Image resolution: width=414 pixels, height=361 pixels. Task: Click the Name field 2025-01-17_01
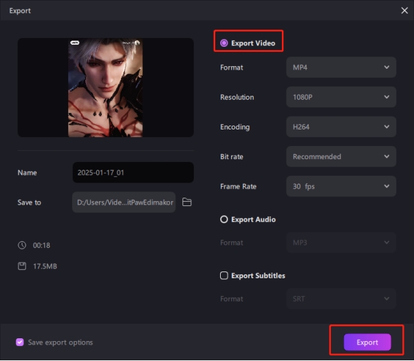(133, 172)
